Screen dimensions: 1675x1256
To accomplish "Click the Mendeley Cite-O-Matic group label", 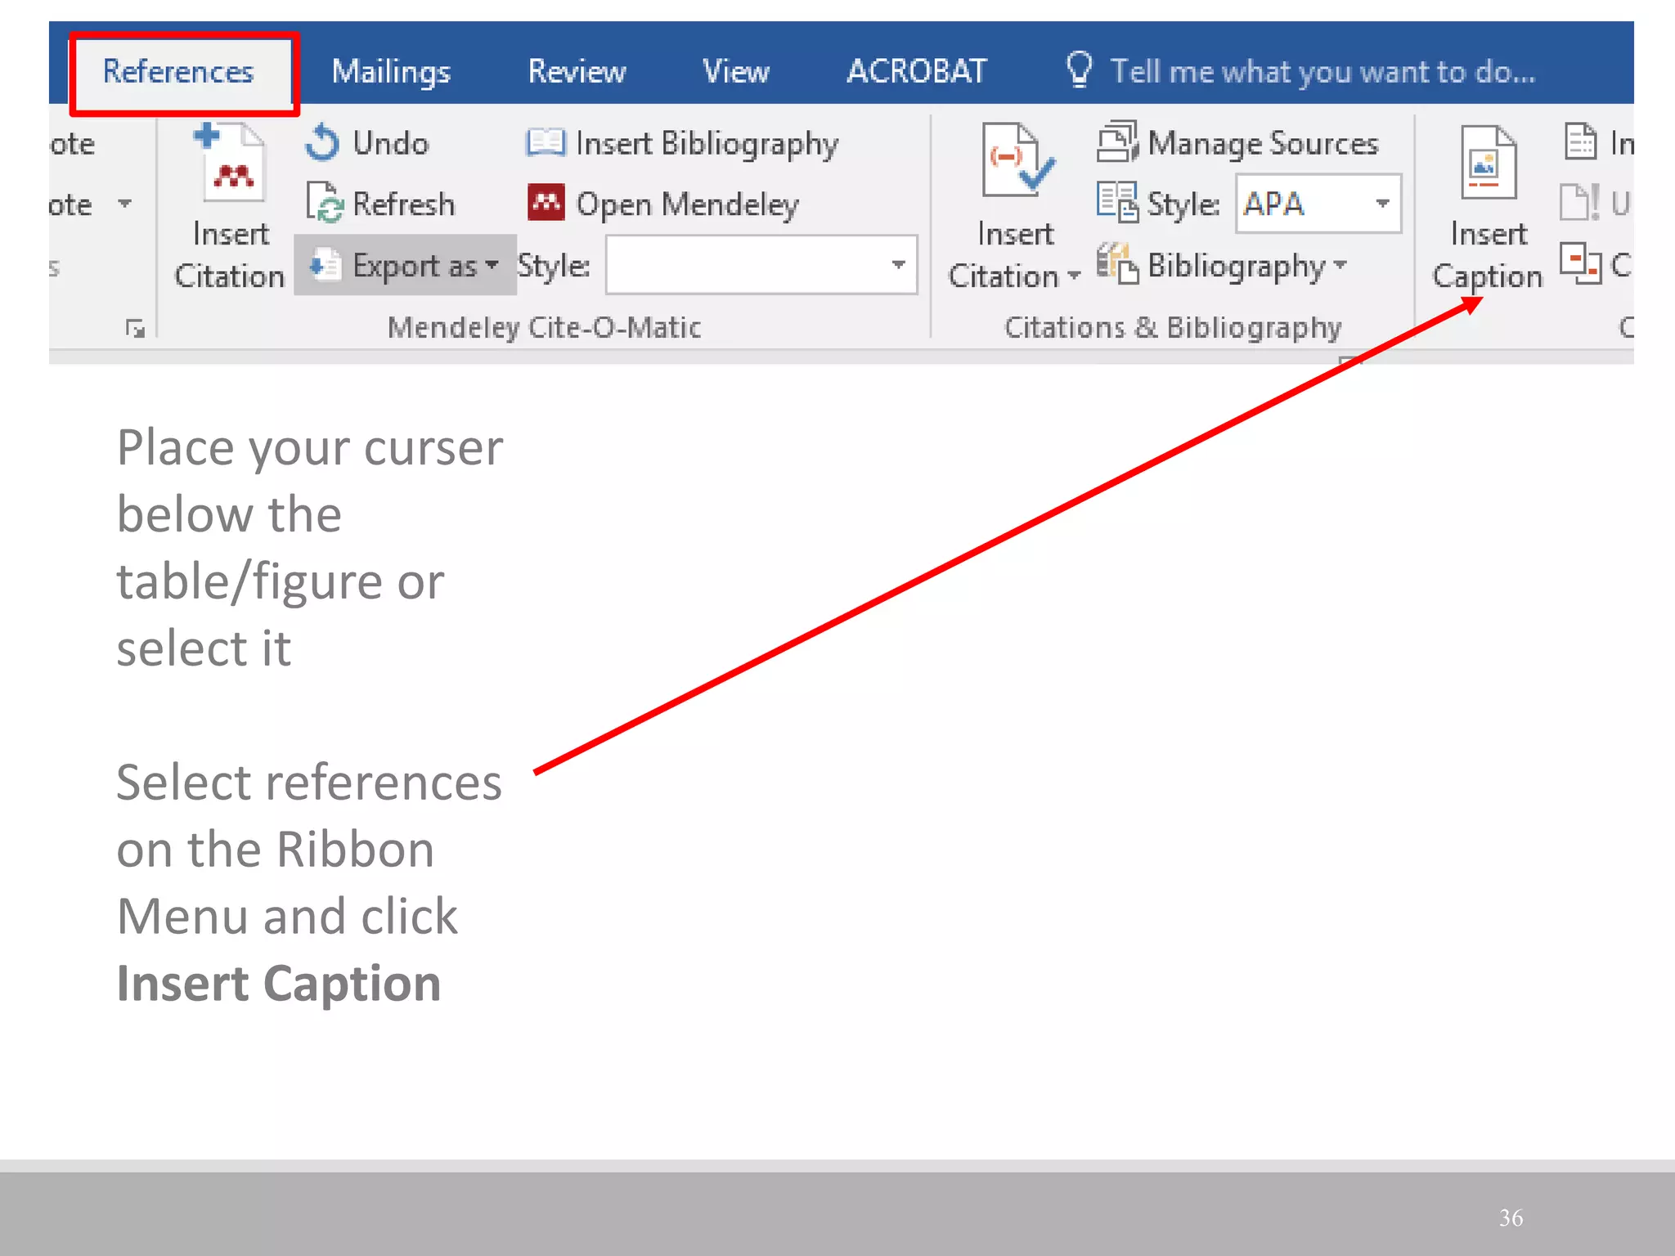I will click(544, 327).
